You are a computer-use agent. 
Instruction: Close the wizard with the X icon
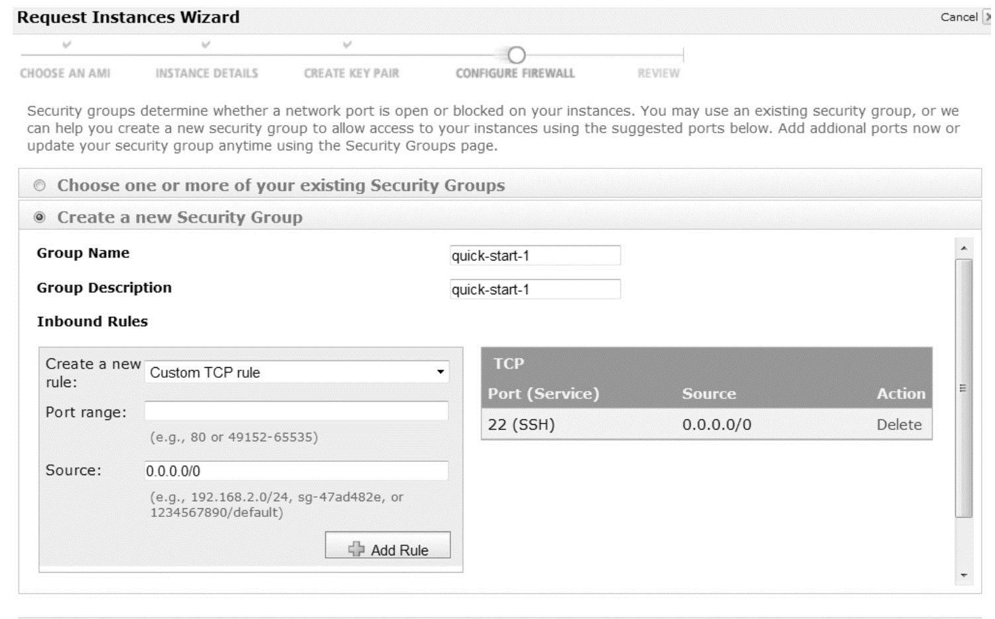[x=987, y=17]
